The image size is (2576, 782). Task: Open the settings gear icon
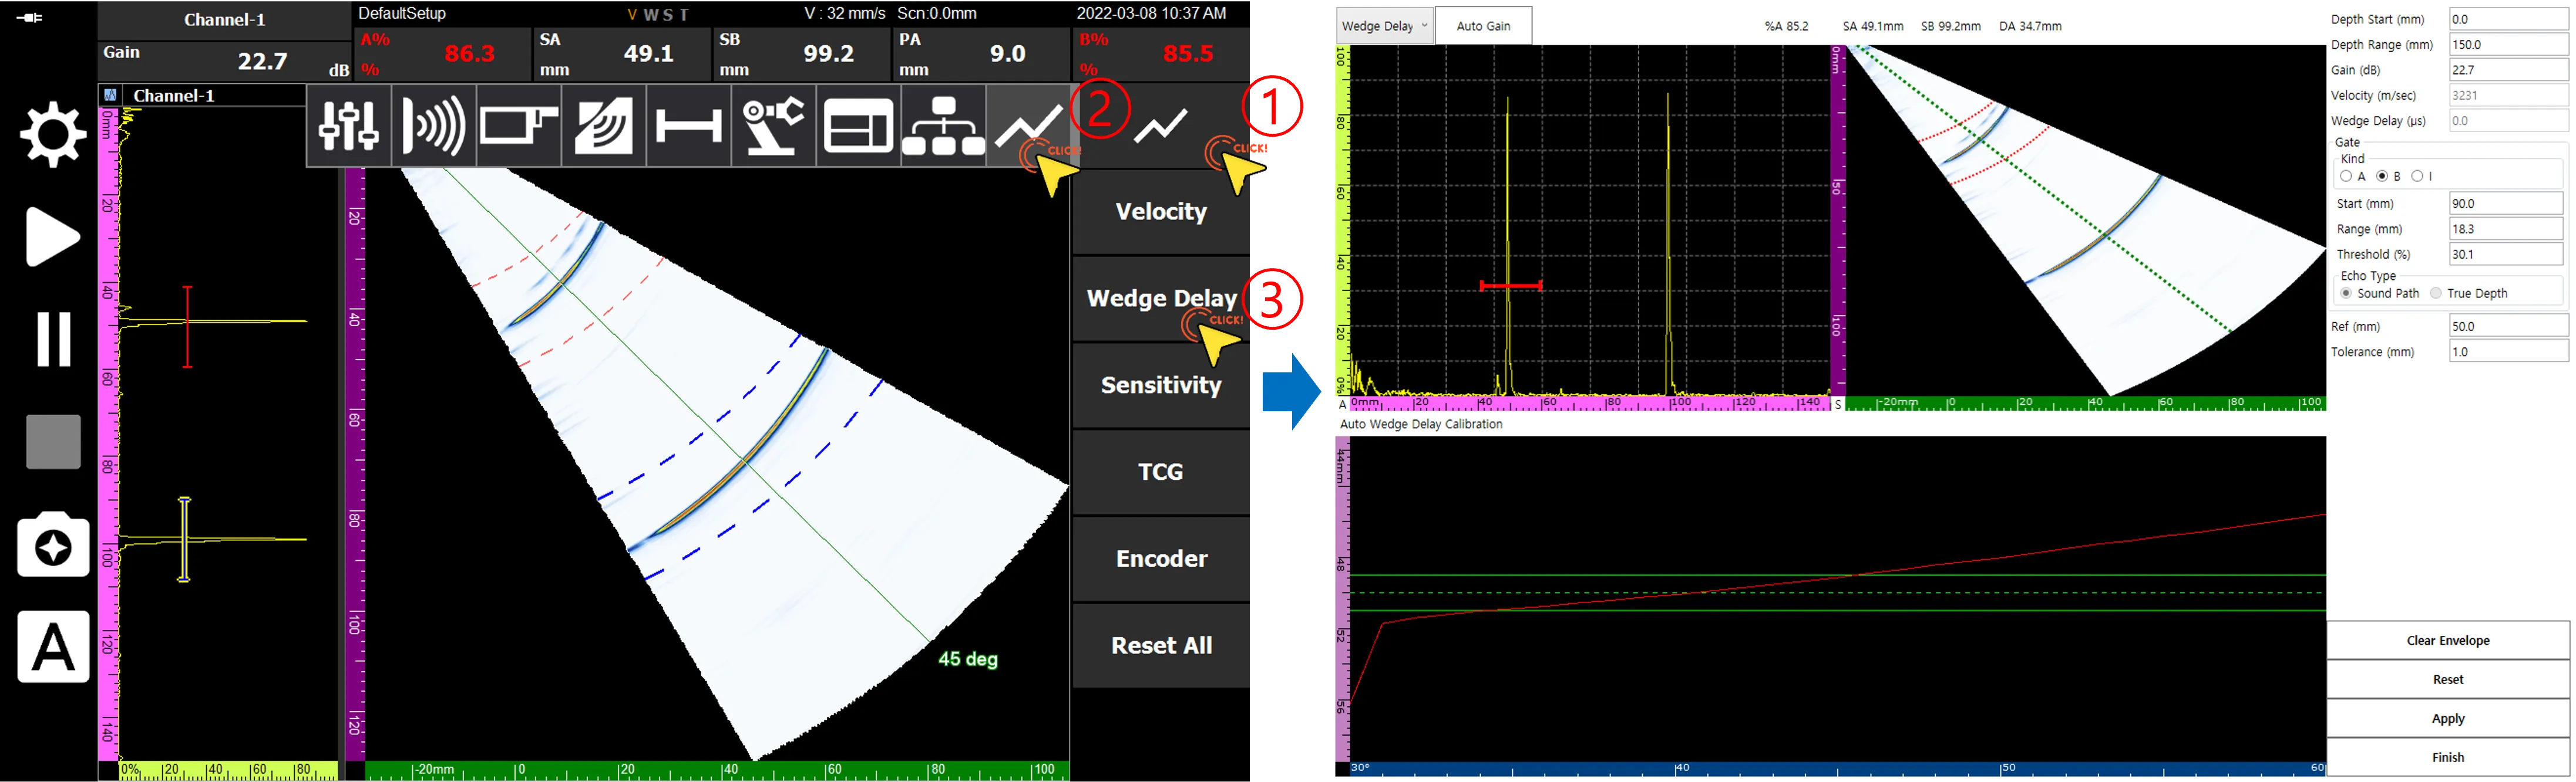(x=53, y=133)
